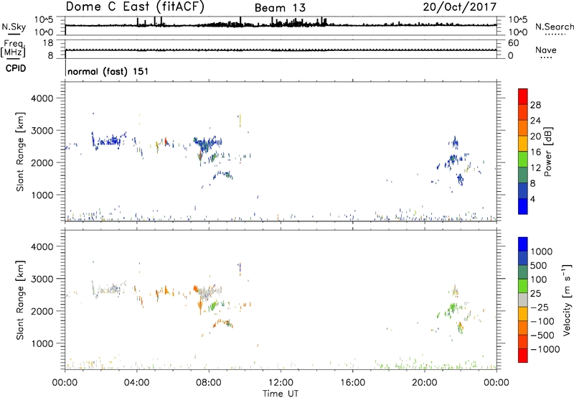Click the dark blue bottom of the Power colorbar

523,206
